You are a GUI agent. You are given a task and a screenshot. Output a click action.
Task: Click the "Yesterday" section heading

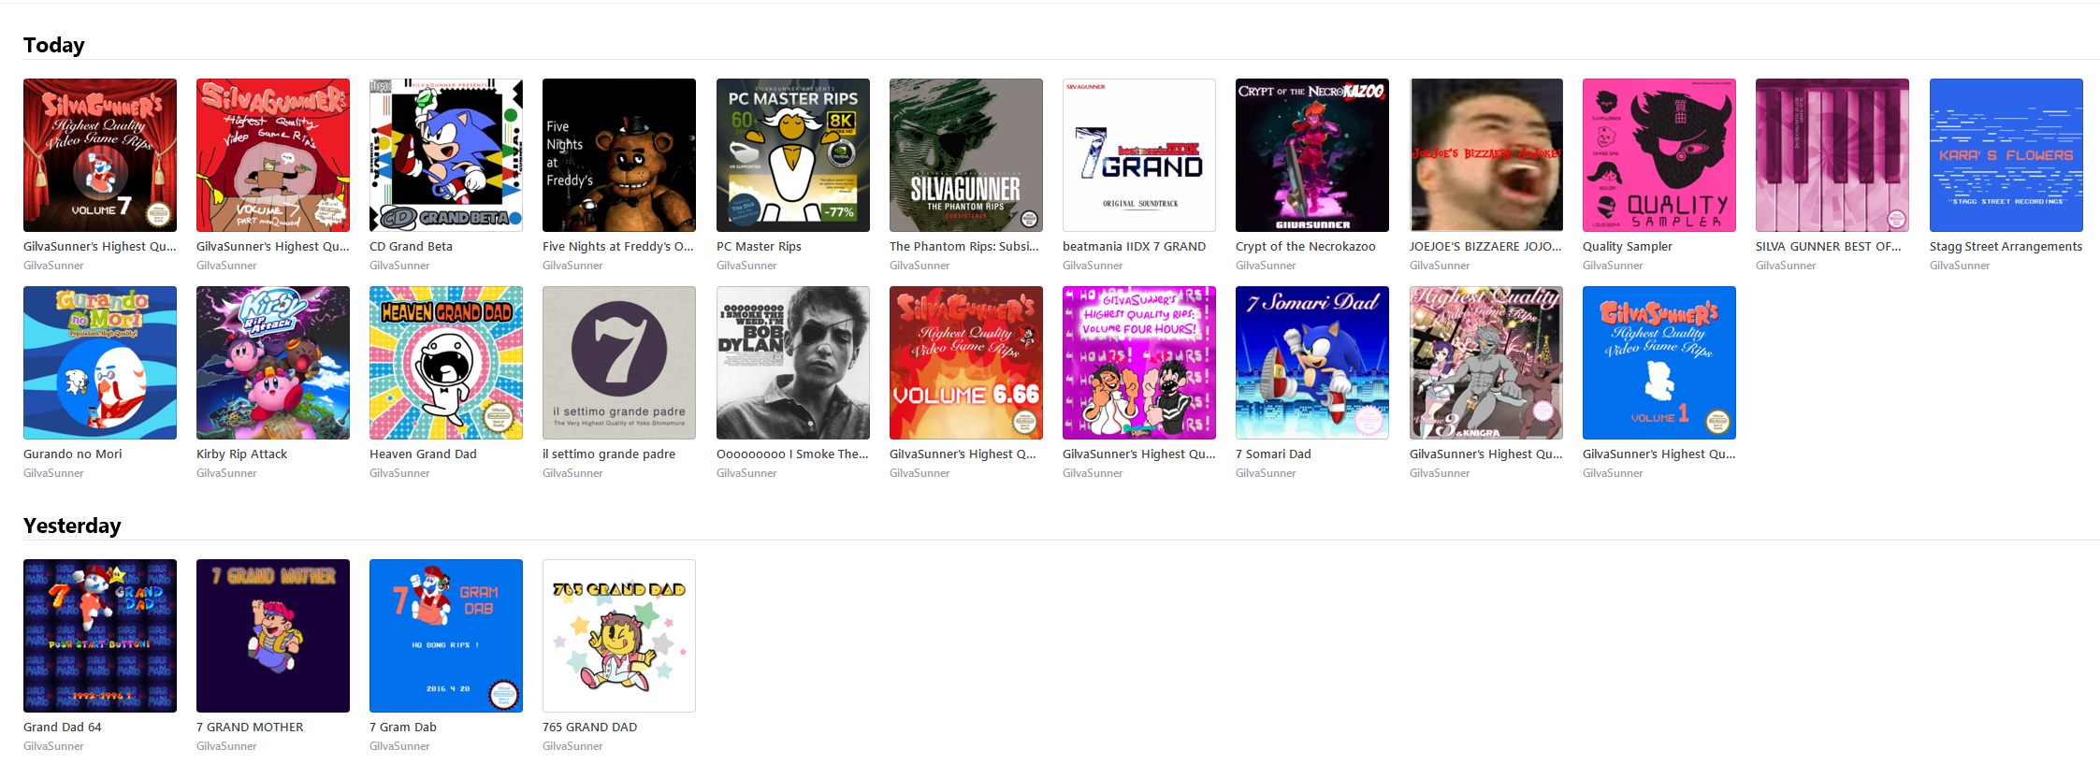(x=72, y=526)
